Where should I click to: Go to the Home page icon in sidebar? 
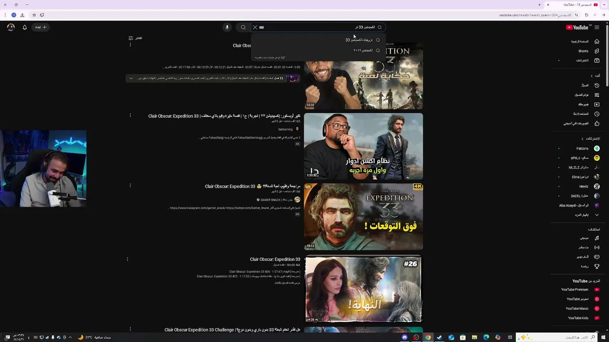point(597,41)
